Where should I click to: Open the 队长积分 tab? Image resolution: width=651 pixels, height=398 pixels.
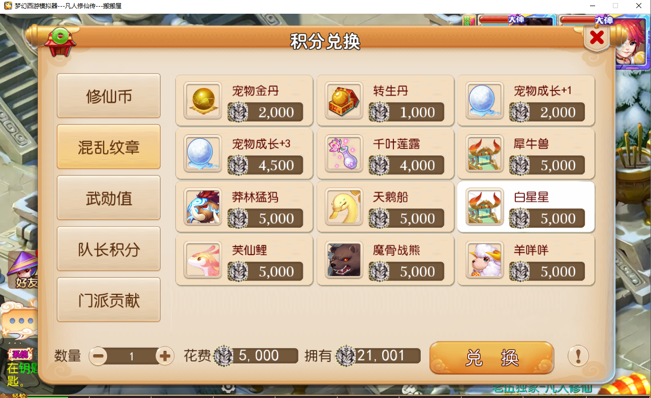tap(109, 249)
